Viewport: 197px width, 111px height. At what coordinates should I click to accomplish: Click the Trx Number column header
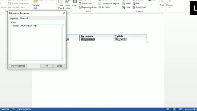[87, 36]
